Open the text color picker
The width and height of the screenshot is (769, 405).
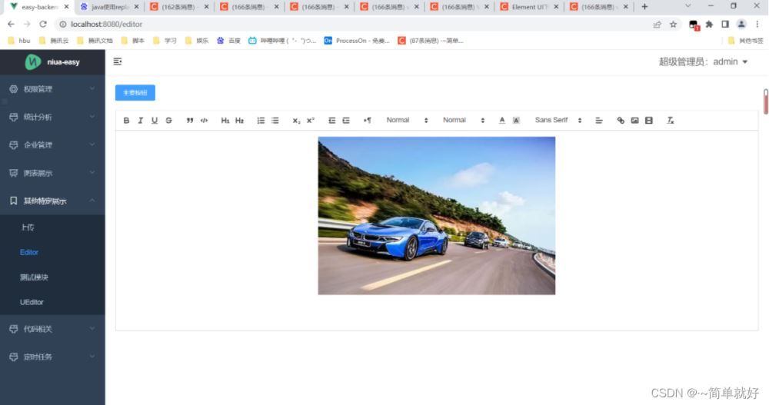tap(502, 121)
